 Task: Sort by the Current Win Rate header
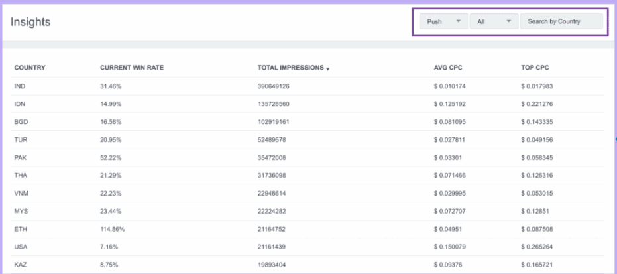(x=132, y=68)
